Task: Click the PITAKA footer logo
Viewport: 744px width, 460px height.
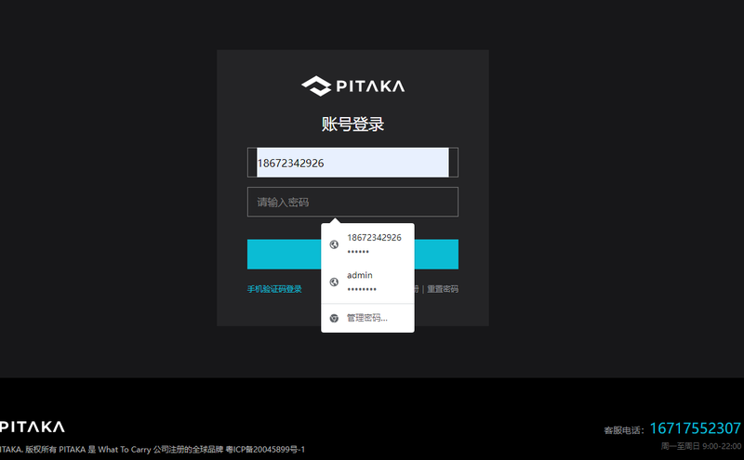Action: (x=33, y=427)
